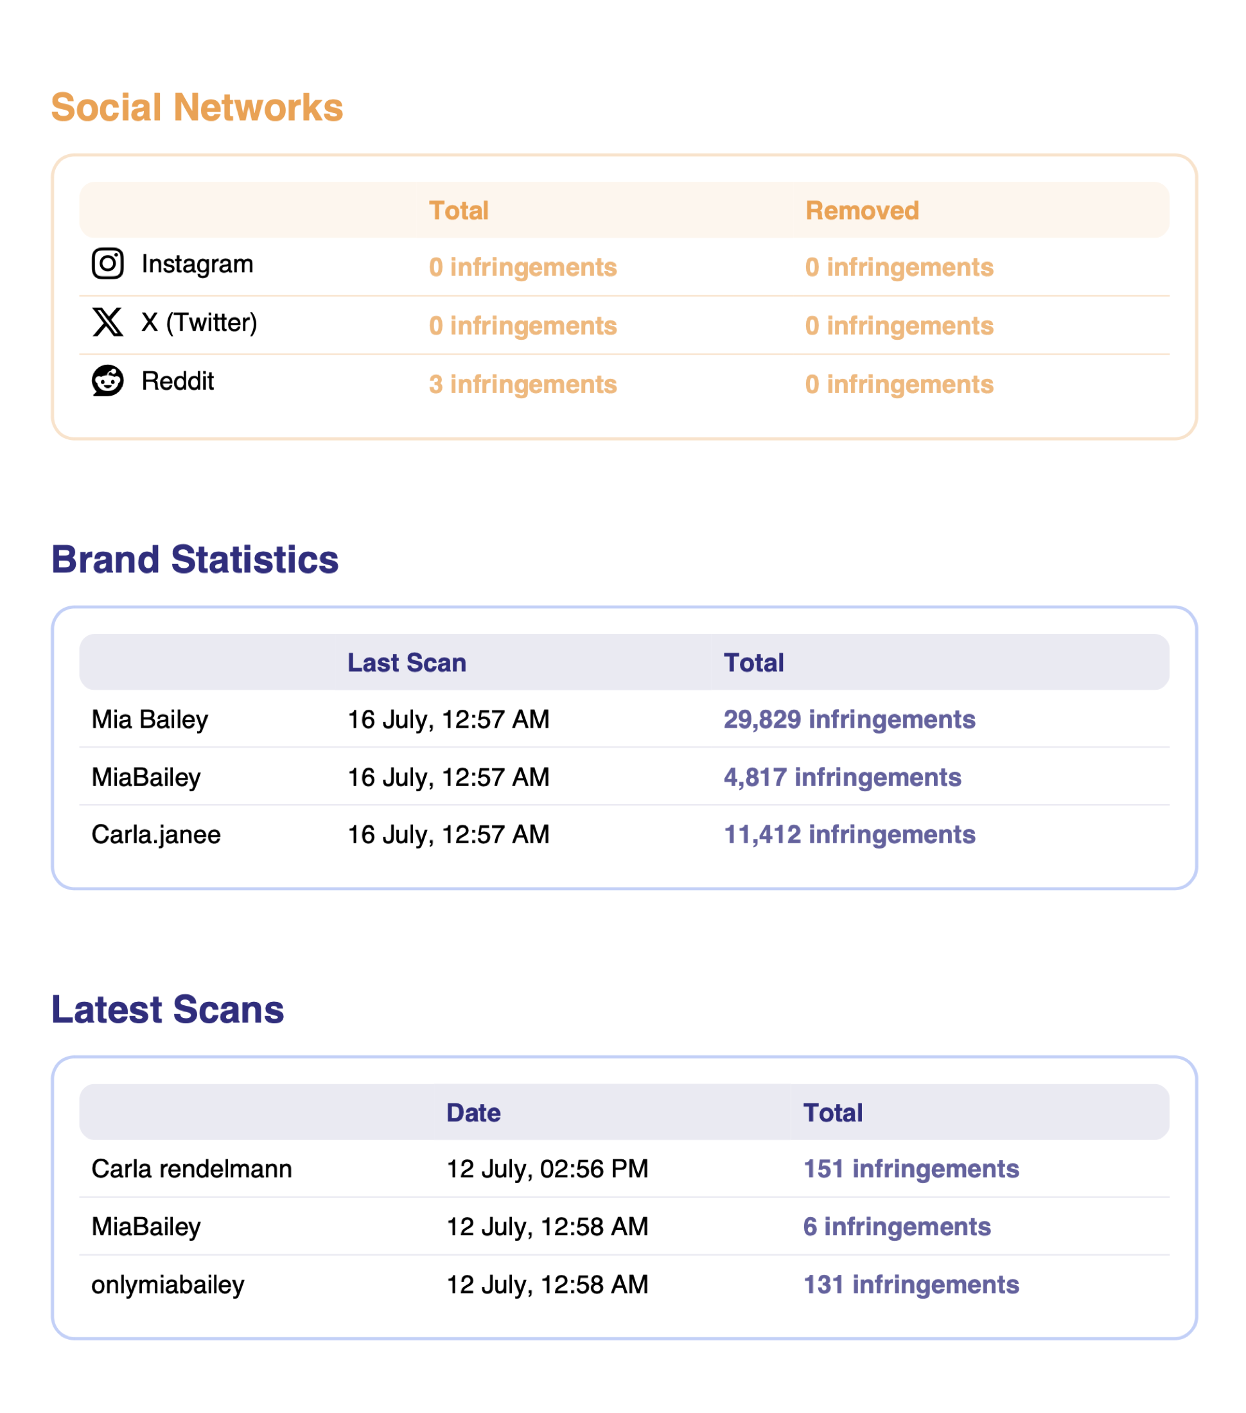The height and width of the screenshot is (1413, 1246).
Task: Click the Brand Statistics heading
Action: (x=195, y=559)
